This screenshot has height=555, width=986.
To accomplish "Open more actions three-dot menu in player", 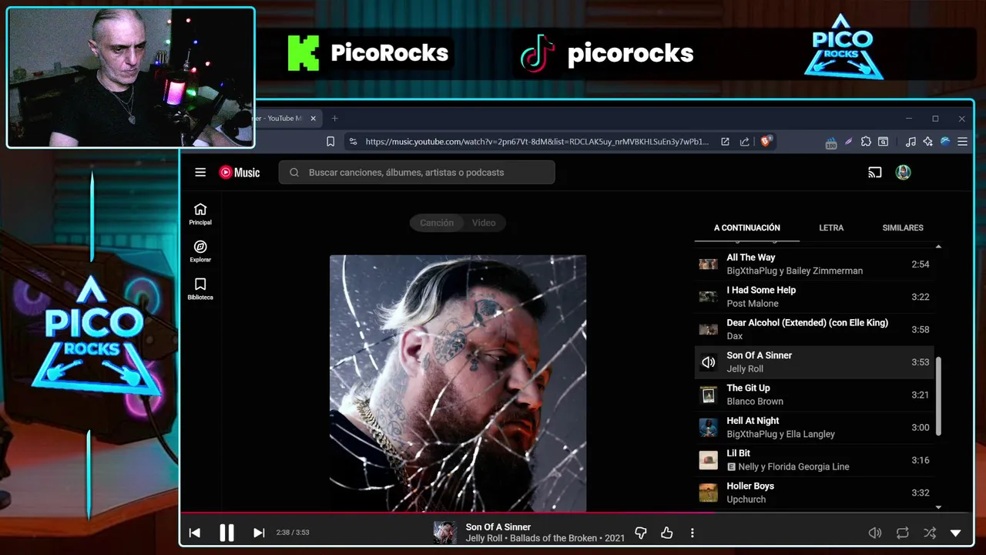I will tap(692, 533).
